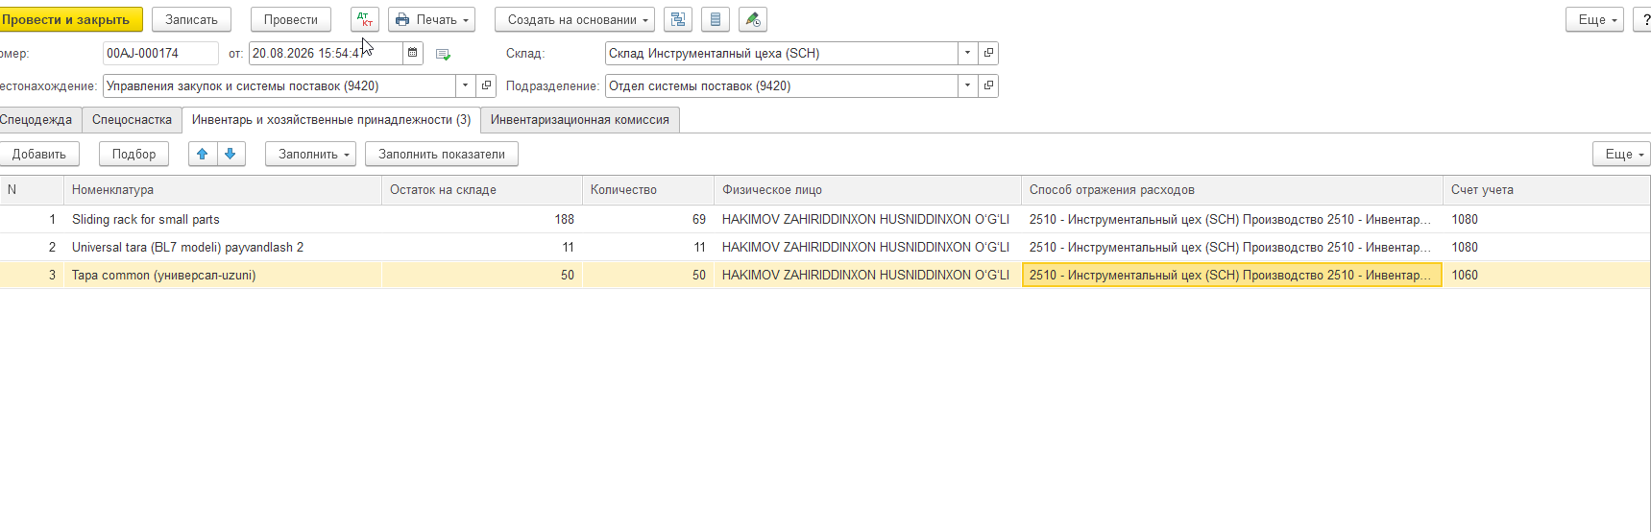Viewport: 1651px width, 532px height.
Task: Click the Склад input field
Action: [782, 53]
